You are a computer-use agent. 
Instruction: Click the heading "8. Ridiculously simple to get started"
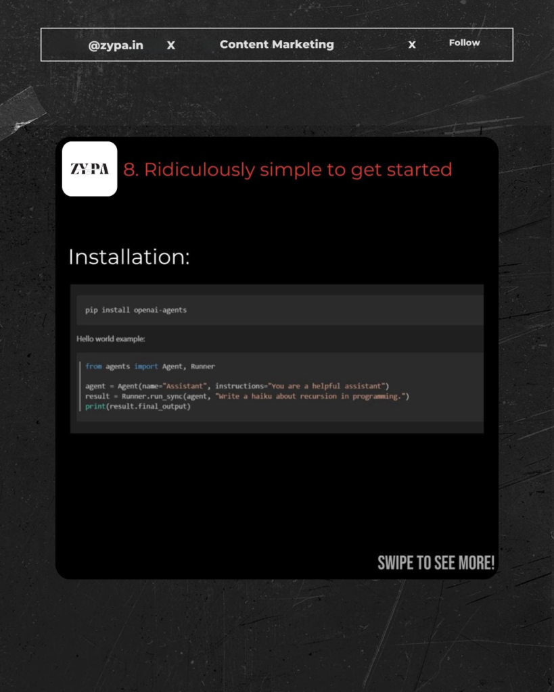(287, 170)
